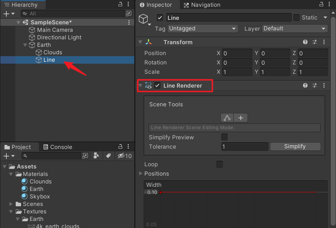Disable the Line Renderer component checkbox
336x228 pixels.
(x=157, y=86)
